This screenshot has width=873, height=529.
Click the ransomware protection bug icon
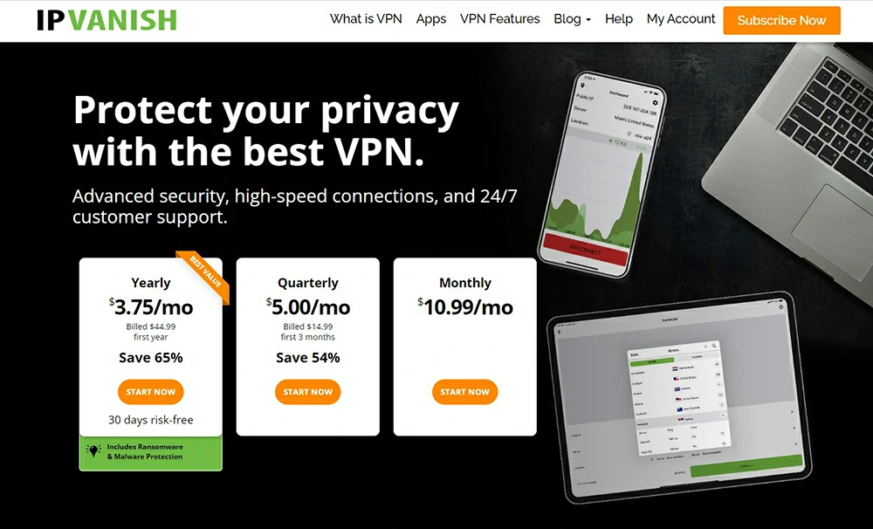93,451
